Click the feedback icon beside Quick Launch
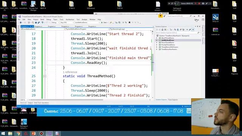 click(164, 16)
